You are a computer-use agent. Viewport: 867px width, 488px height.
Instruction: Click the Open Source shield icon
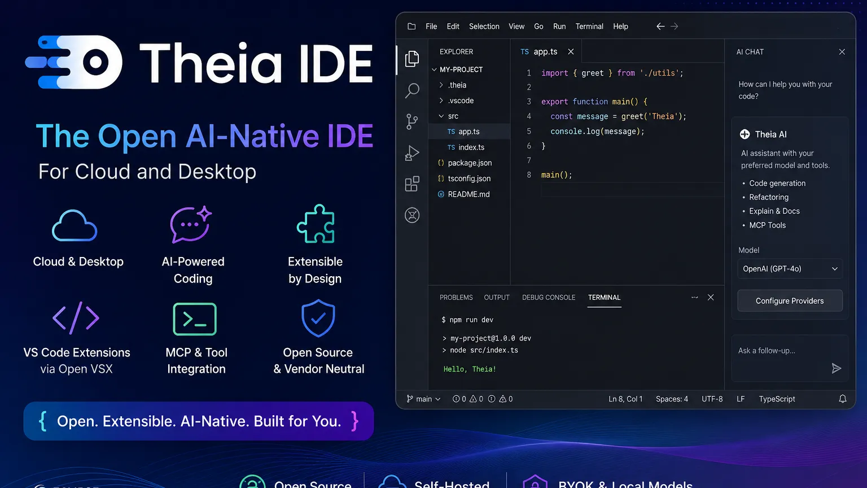point(318,318)
